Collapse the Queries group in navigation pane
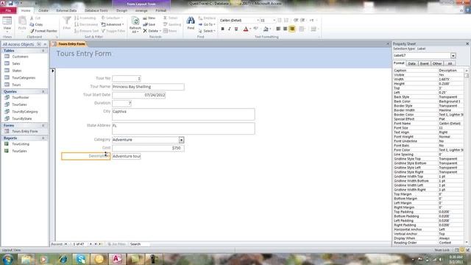The image size is (471, 265). [x=43, y=91]
